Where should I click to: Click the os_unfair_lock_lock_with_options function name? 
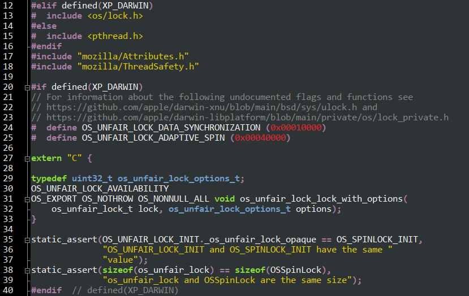coord(321,199)
